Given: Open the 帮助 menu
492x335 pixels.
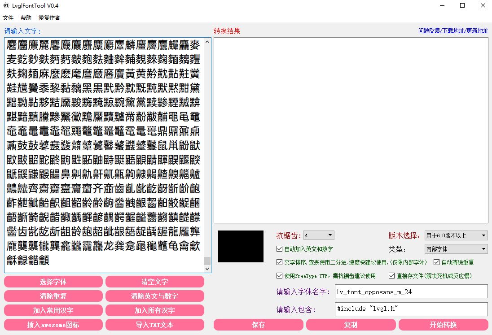Looking at the screenshot, I should coord(26,18).
